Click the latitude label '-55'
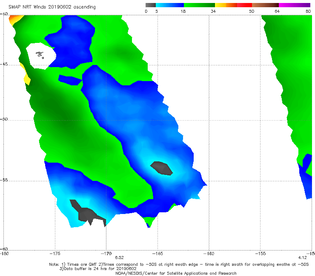 tap(4, 180)
